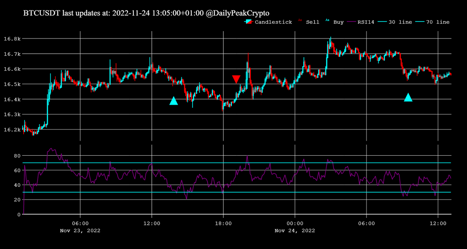This screenshot has width=467, height=249.
Task: Click the 18:00 time axis label
Action: 223,224
